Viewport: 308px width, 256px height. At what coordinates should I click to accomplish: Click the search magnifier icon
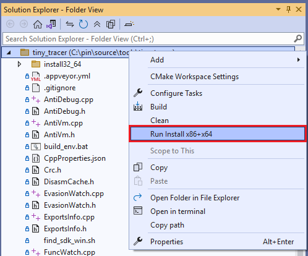(298, 38)
